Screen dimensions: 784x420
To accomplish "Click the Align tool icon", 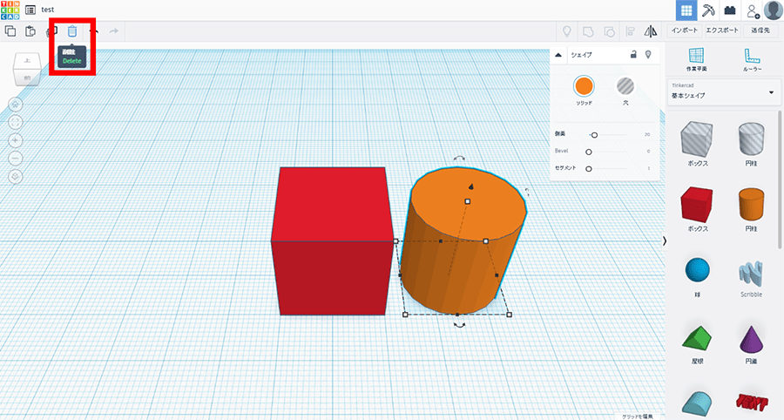I will pos(628,31).
